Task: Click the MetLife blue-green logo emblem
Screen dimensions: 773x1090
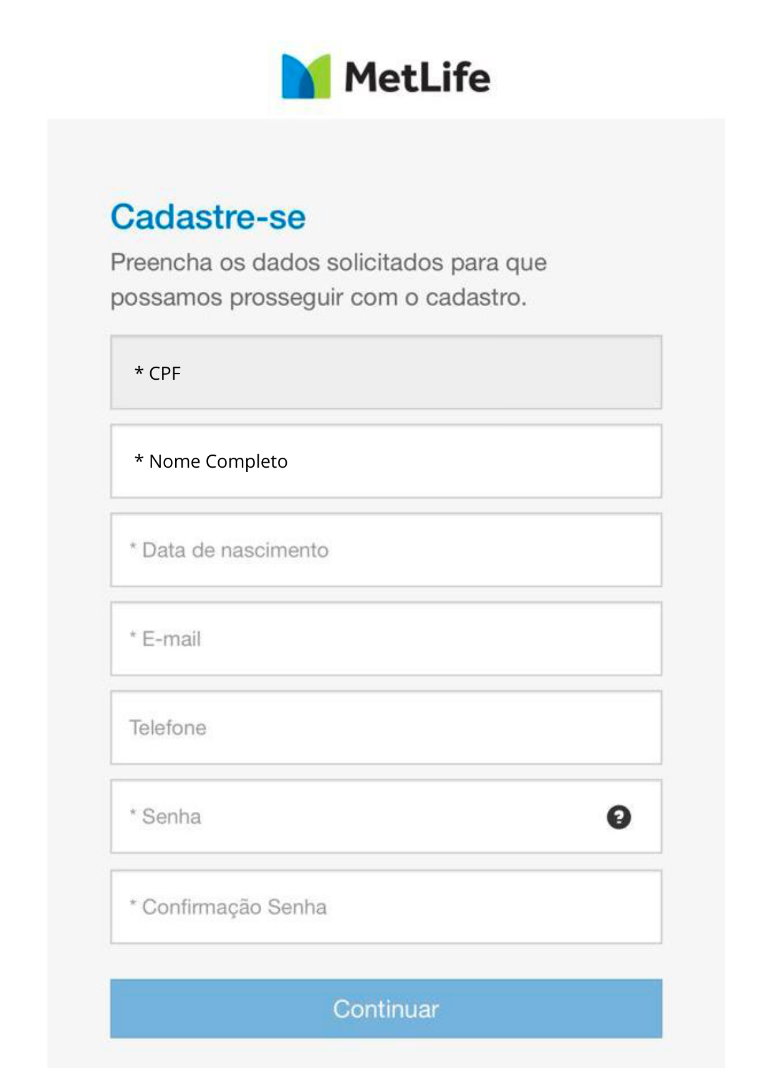Action: [305, 77]
